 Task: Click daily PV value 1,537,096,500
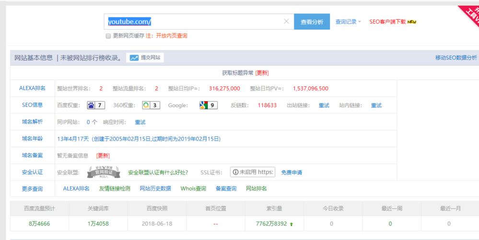pos(311,88)
